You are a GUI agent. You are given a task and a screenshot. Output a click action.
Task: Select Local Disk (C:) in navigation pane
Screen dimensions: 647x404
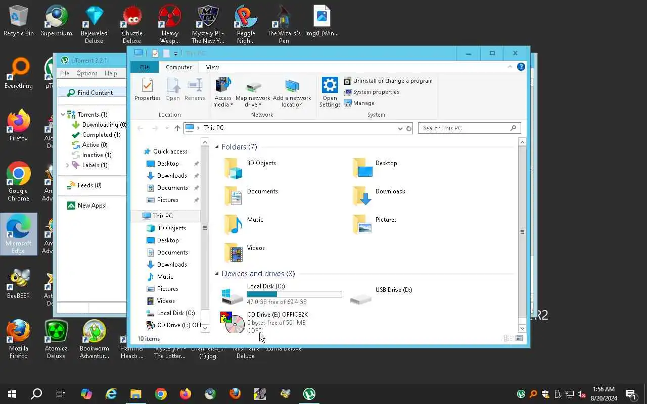(x=175, y=313)
